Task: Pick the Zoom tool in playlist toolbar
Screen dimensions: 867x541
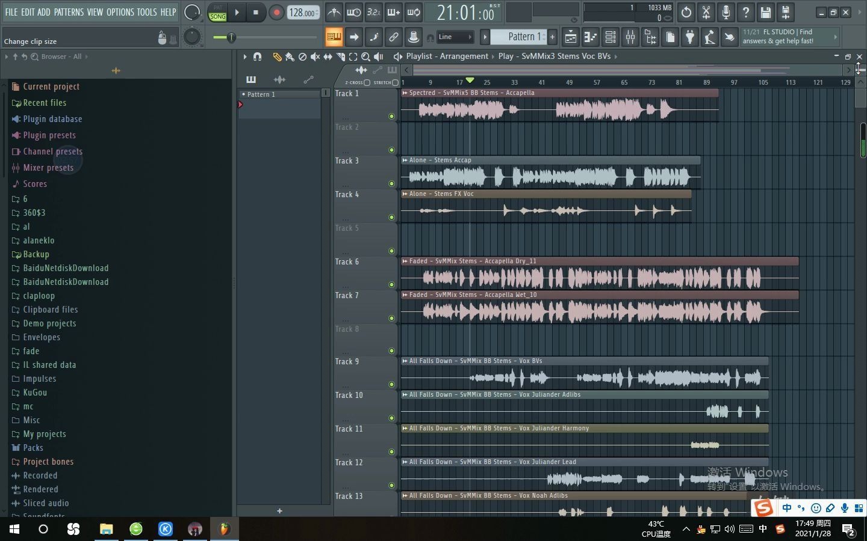Action: coord(365,57)
